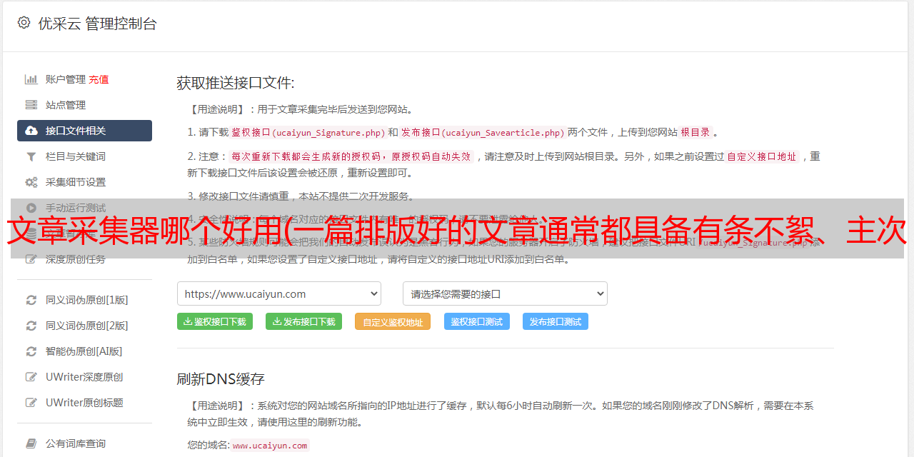Select 接口文件相关 menu item
Image resolution: width=914 pixels, height=457 pixels.
84,131
